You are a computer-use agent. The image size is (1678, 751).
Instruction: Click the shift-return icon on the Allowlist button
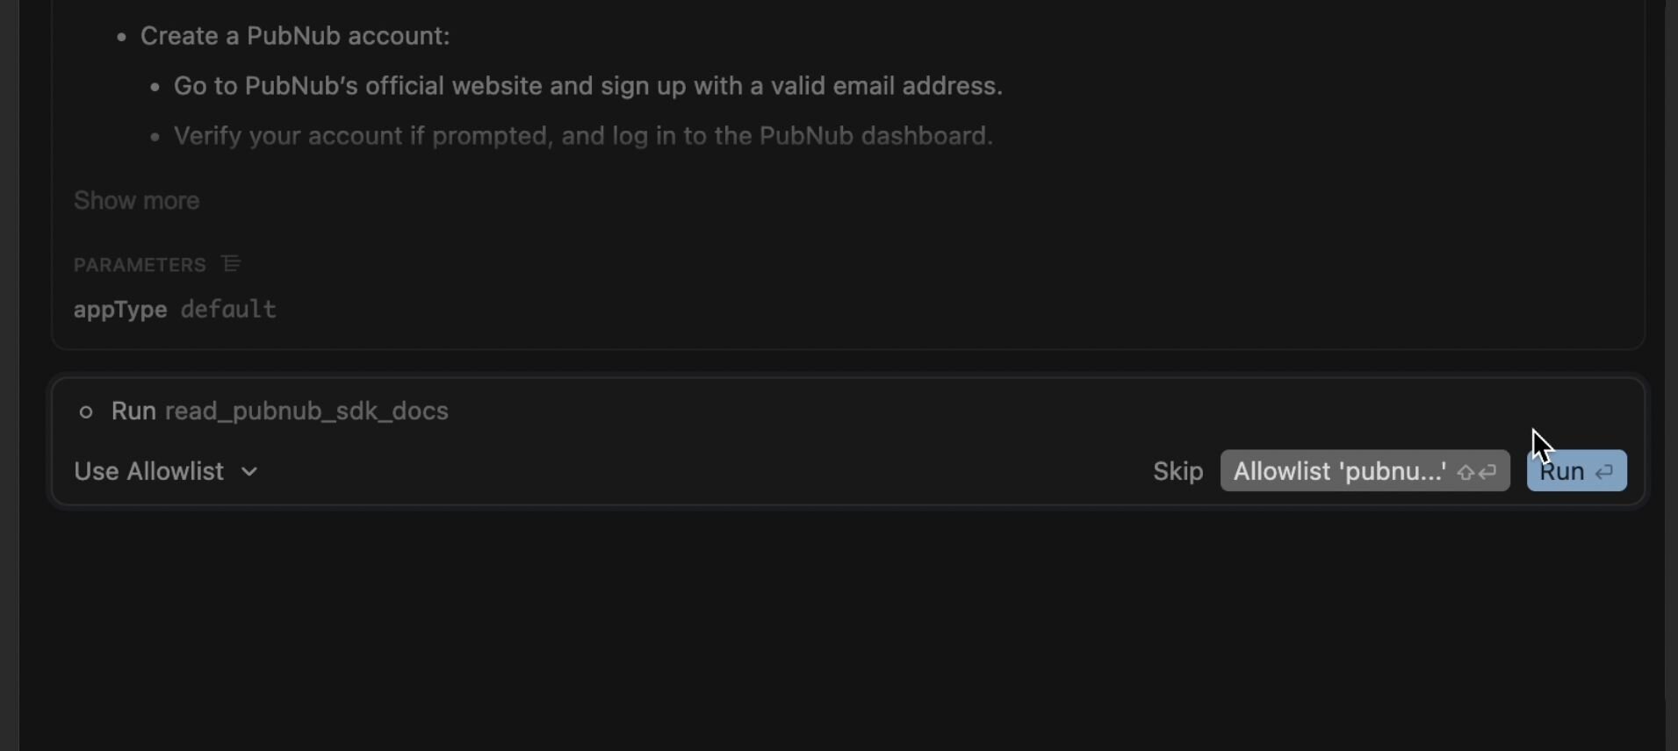1476,472
